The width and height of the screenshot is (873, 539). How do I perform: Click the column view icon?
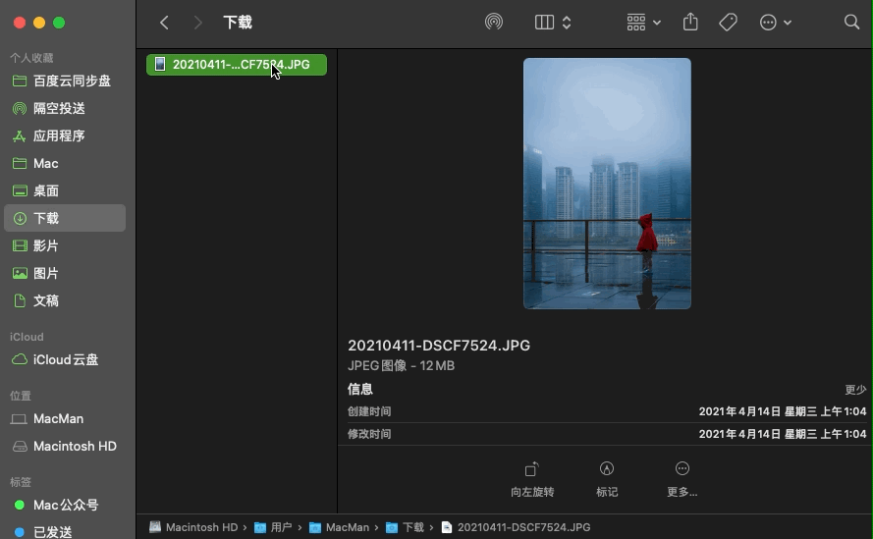click(x=544, y=23)
